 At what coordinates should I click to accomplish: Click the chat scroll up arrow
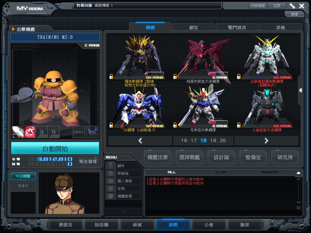point(299,179)
